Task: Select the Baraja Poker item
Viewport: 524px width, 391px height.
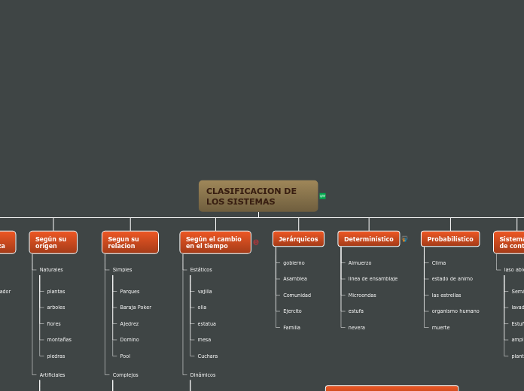Action: (x=136, y=308)
